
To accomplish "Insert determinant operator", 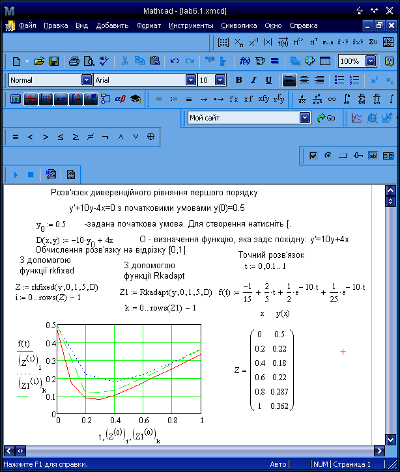I will click(268, 42).
